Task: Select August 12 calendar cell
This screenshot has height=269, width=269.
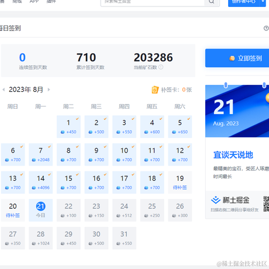Action: [x=180, y=154]
